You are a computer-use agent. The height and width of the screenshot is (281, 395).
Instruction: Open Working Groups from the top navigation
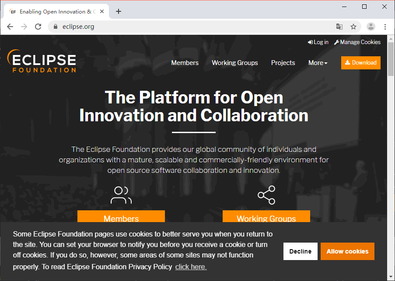(x=234, y=63)
